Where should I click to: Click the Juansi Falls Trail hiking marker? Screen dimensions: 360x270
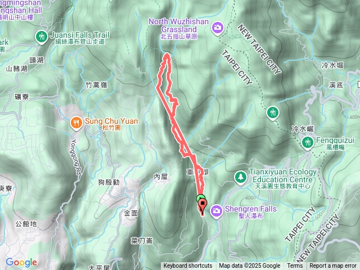(x=42, y=37)
